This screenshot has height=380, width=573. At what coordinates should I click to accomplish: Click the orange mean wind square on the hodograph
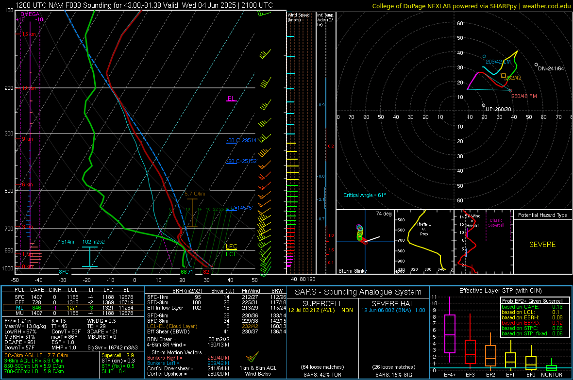(503, 76)
